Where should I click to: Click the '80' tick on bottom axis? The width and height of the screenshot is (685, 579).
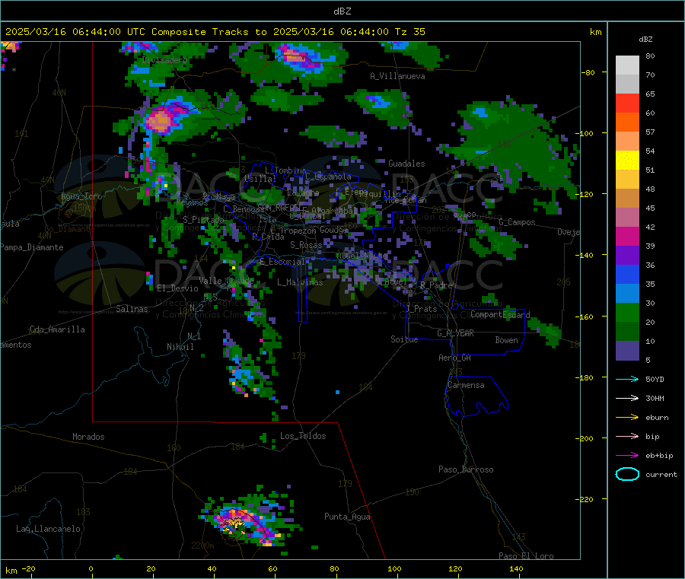[334, 569]
